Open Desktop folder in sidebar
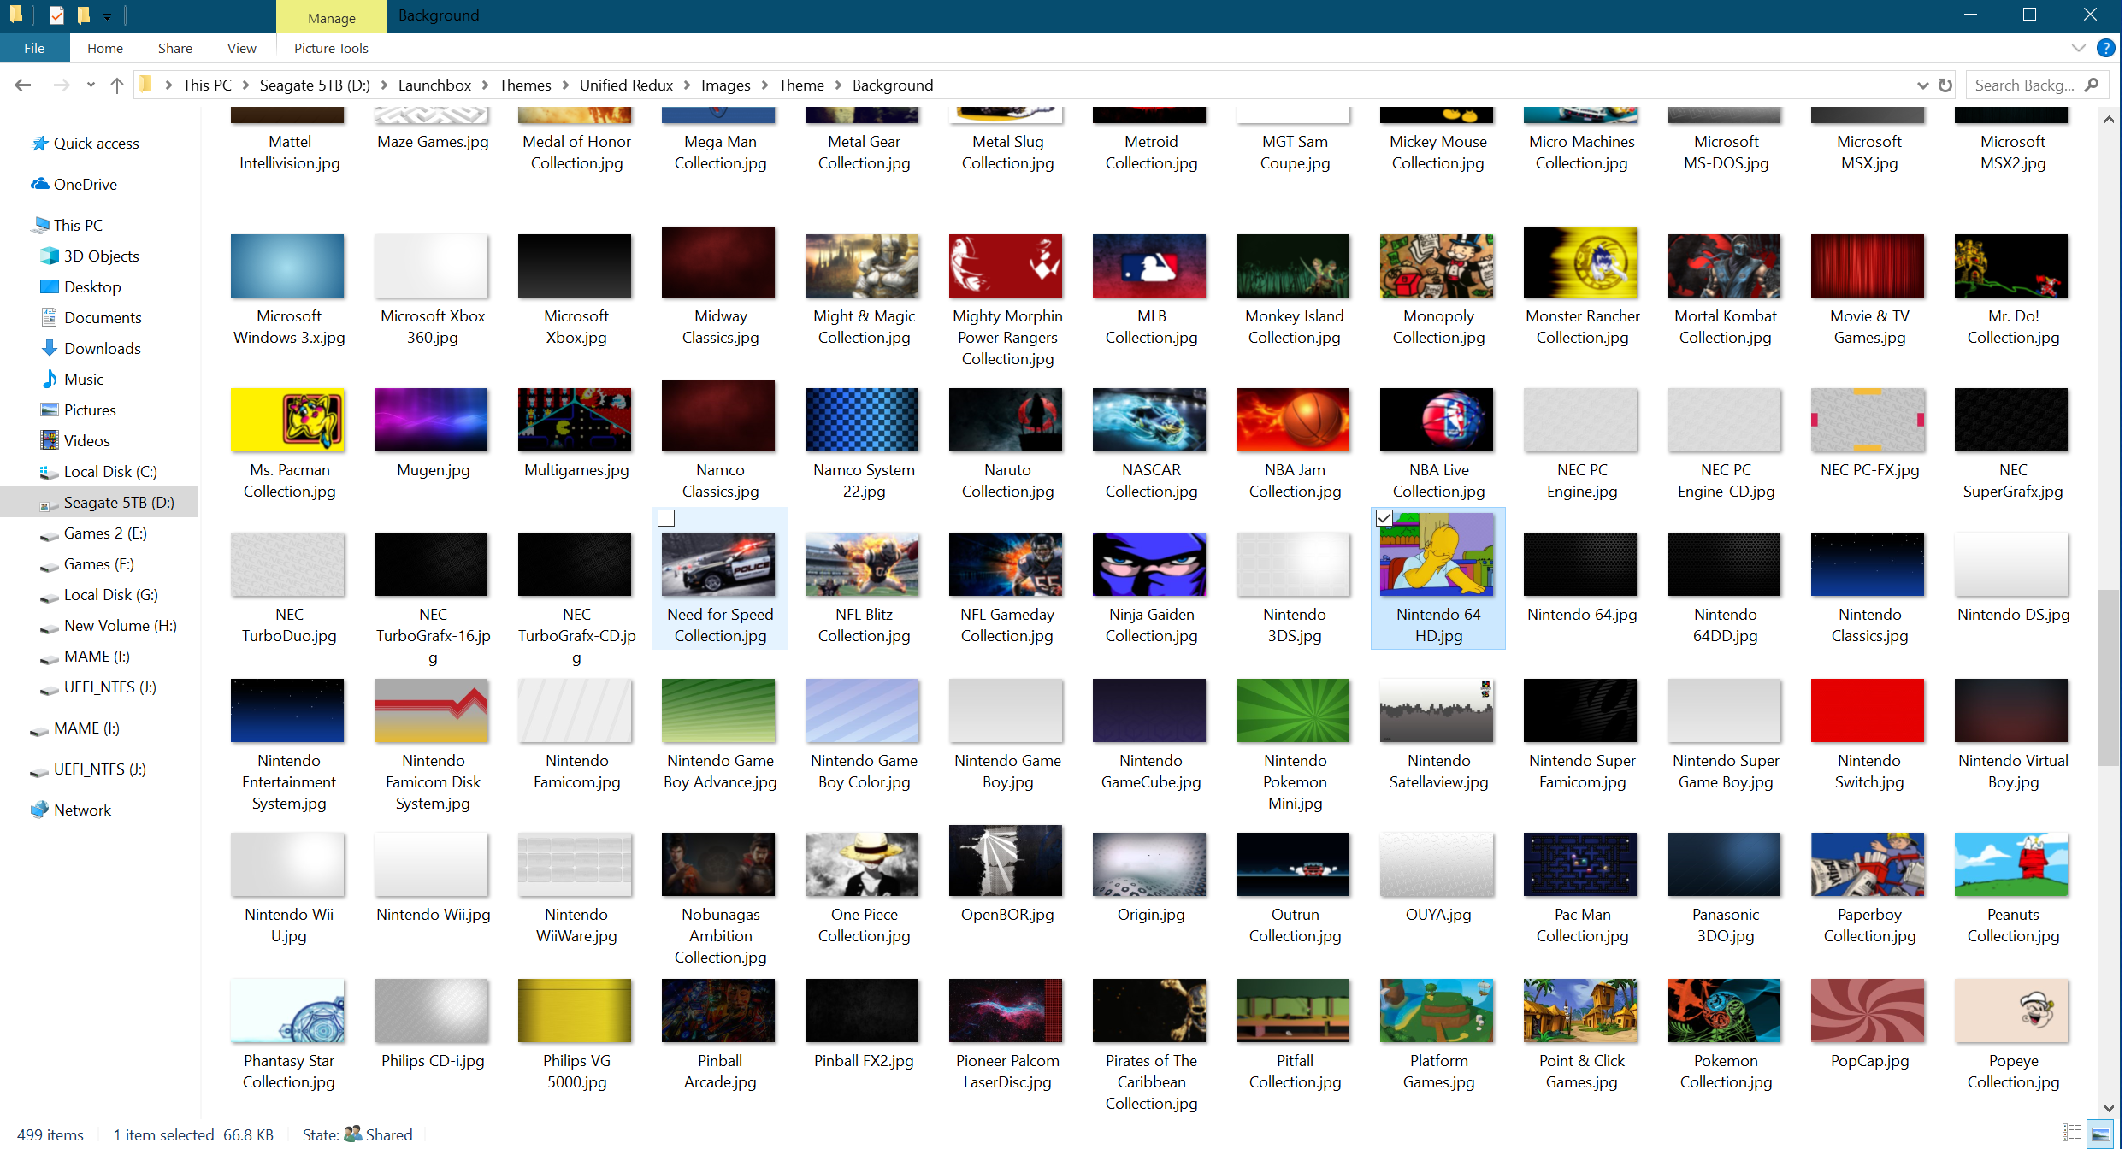The height and width of the screenshot is (1155, 2125). 92,286
